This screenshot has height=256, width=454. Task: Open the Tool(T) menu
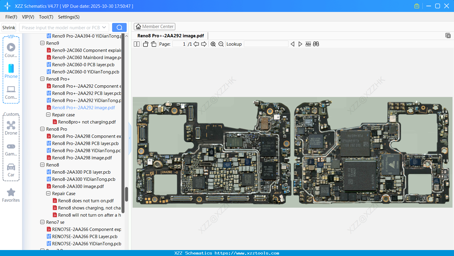click(x=46, y=17)
